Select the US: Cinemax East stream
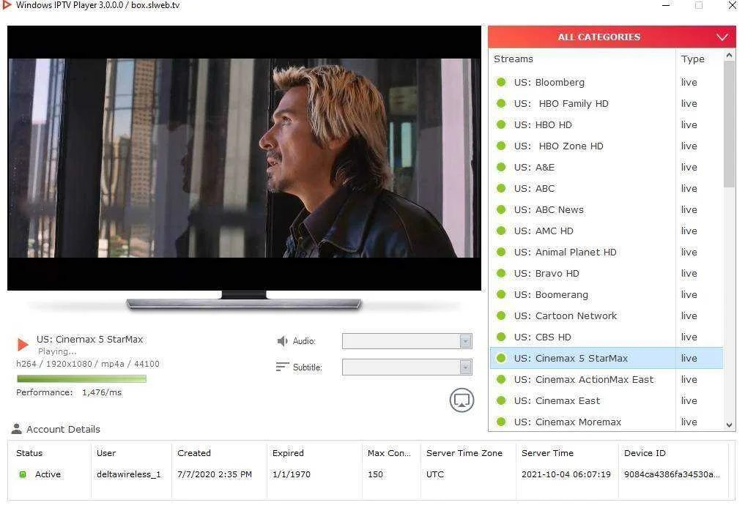Viewport: 745px width, 508px height. [607, 400]
